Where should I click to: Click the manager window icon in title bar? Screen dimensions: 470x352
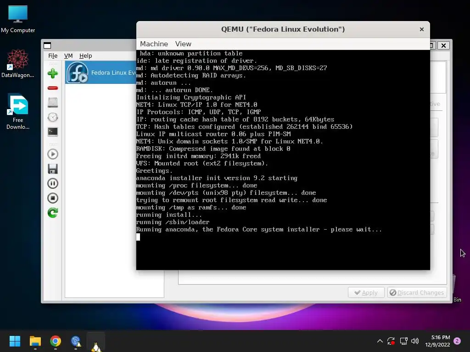click(x=47, y=45)
